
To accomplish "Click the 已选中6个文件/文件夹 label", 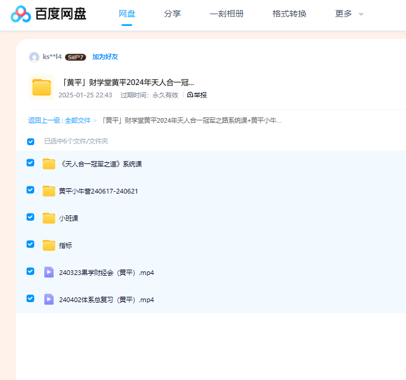I will [76, 142].
